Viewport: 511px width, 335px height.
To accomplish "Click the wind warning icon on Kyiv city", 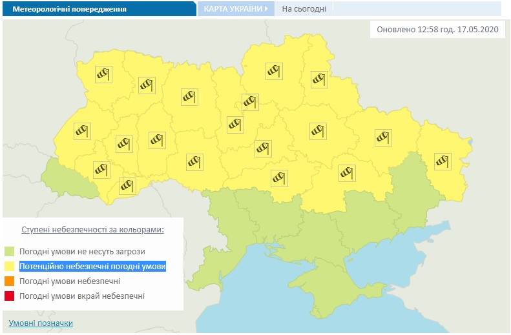I will click(250, 102).
